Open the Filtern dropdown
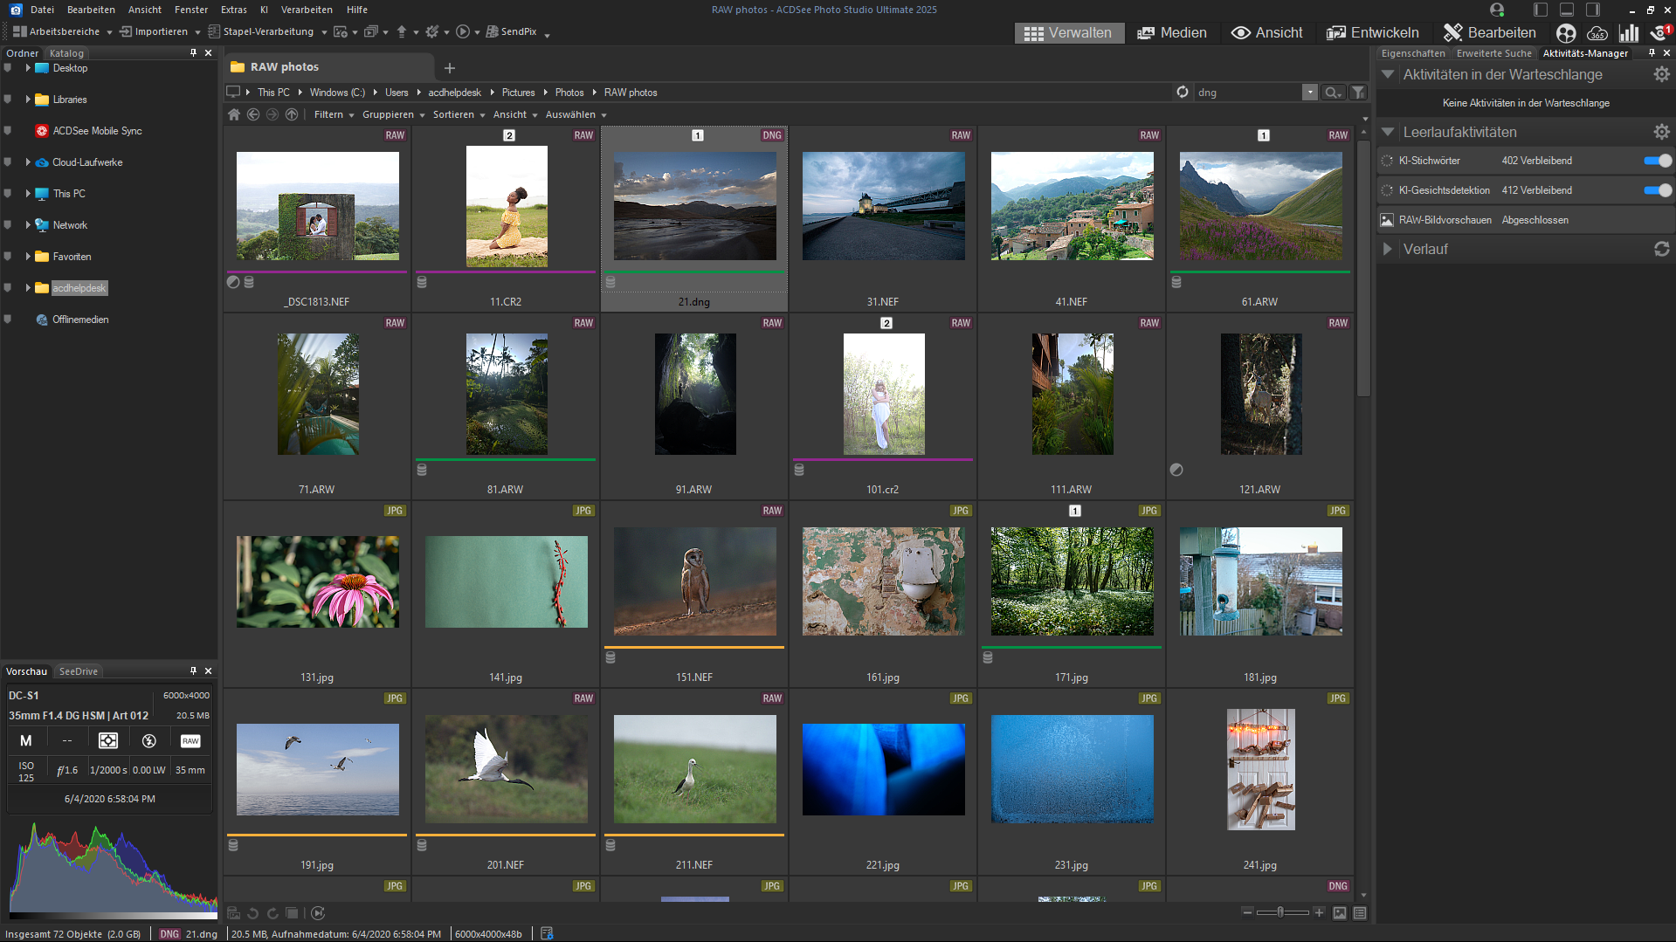Image resolution: width=1676 pixels, height=942 pixels. (x=334, y=114)
